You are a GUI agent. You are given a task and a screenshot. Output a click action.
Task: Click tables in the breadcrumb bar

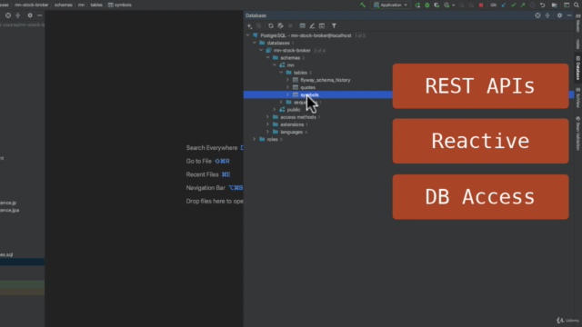pyautogui.click(x=96, y=5)
